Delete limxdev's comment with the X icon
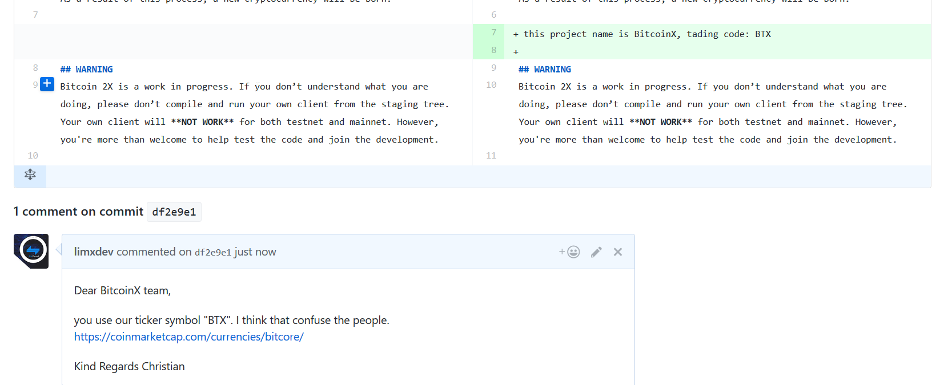 pos(618,252)
